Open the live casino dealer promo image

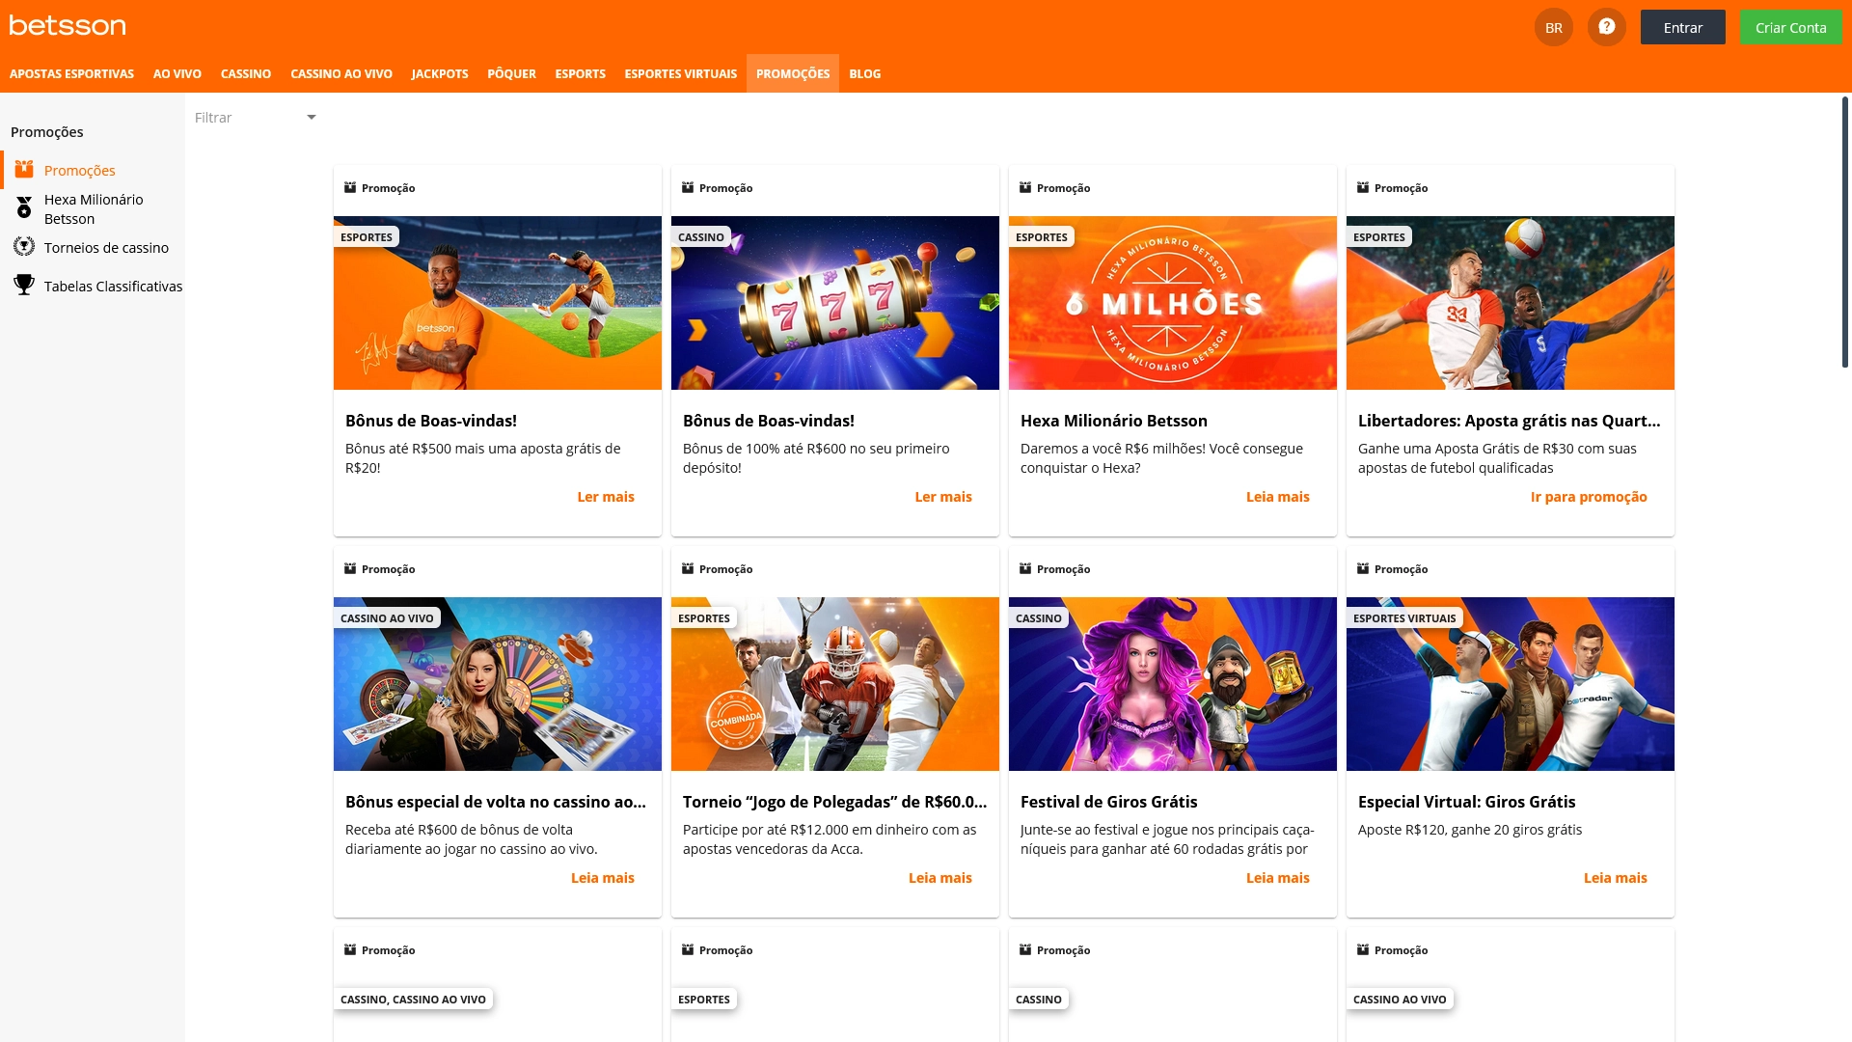pyautogui.click(x=498, y=684)
